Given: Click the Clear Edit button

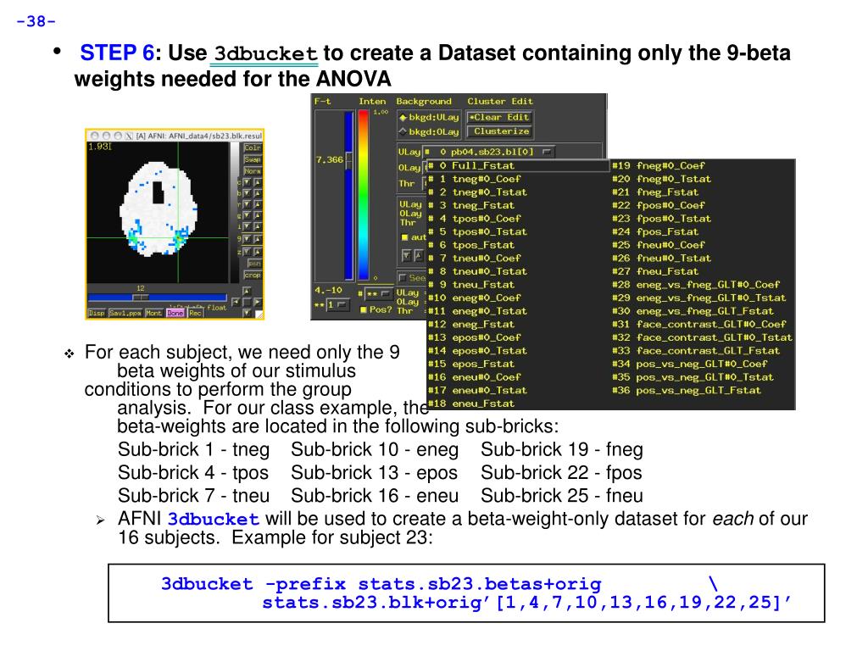Looking at the screenshot, I should tap(499, 117).
